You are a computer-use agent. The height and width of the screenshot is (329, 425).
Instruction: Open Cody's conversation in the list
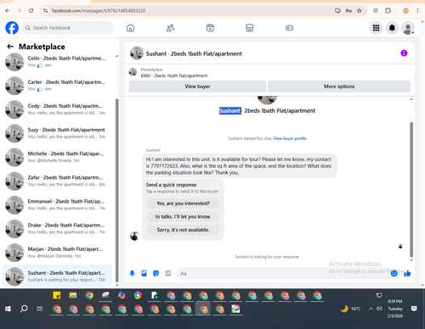58,109
